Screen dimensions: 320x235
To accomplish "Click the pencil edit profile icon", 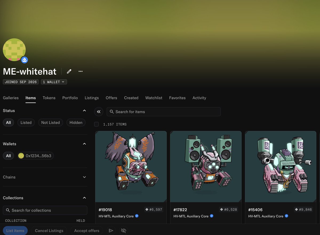I will coord(69,71).
